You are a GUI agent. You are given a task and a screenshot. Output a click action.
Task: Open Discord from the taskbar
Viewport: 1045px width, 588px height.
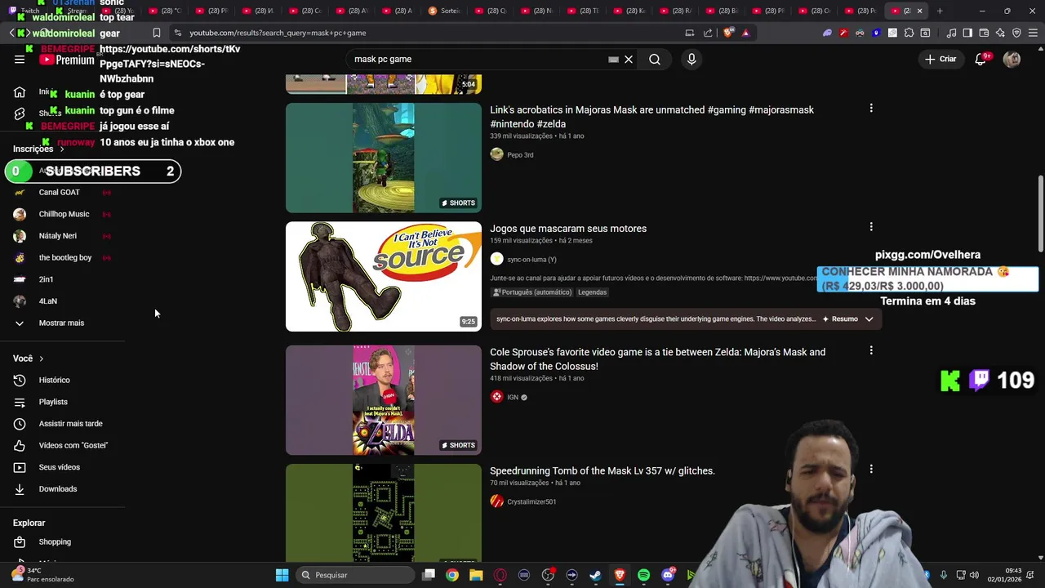(x=668, y=575)
